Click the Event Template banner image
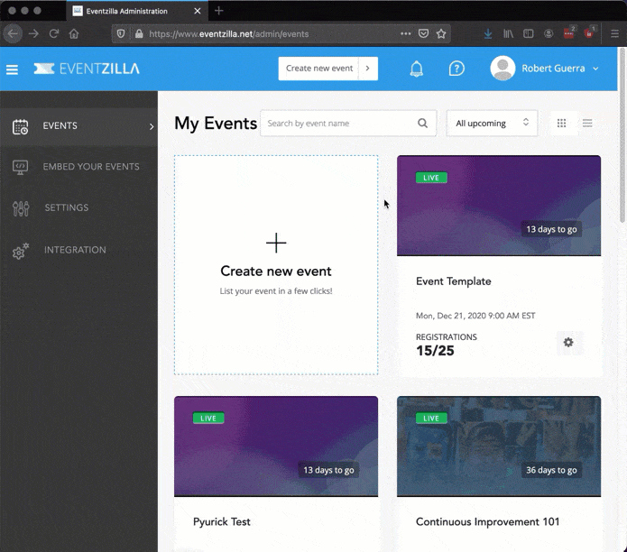Image resolution: width=627 pixels, height=552 pixels. [499, 206]
